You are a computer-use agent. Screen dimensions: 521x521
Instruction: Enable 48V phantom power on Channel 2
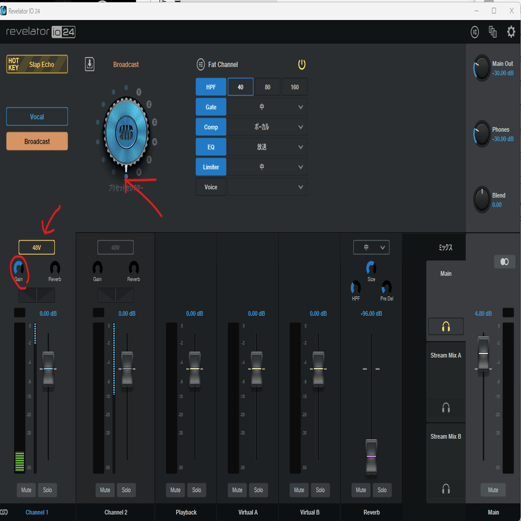[x=115, y=248]
